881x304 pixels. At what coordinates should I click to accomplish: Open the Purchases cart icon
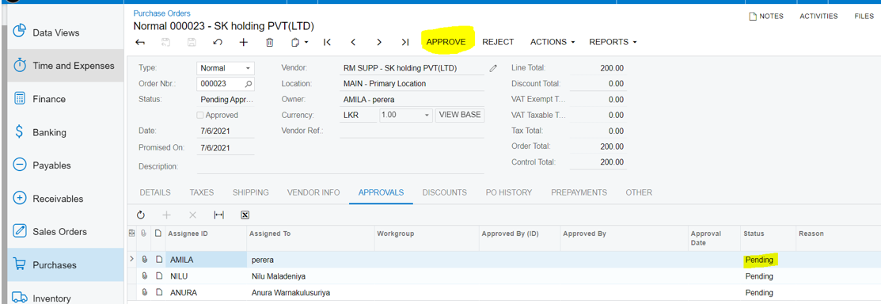(20, 264)
